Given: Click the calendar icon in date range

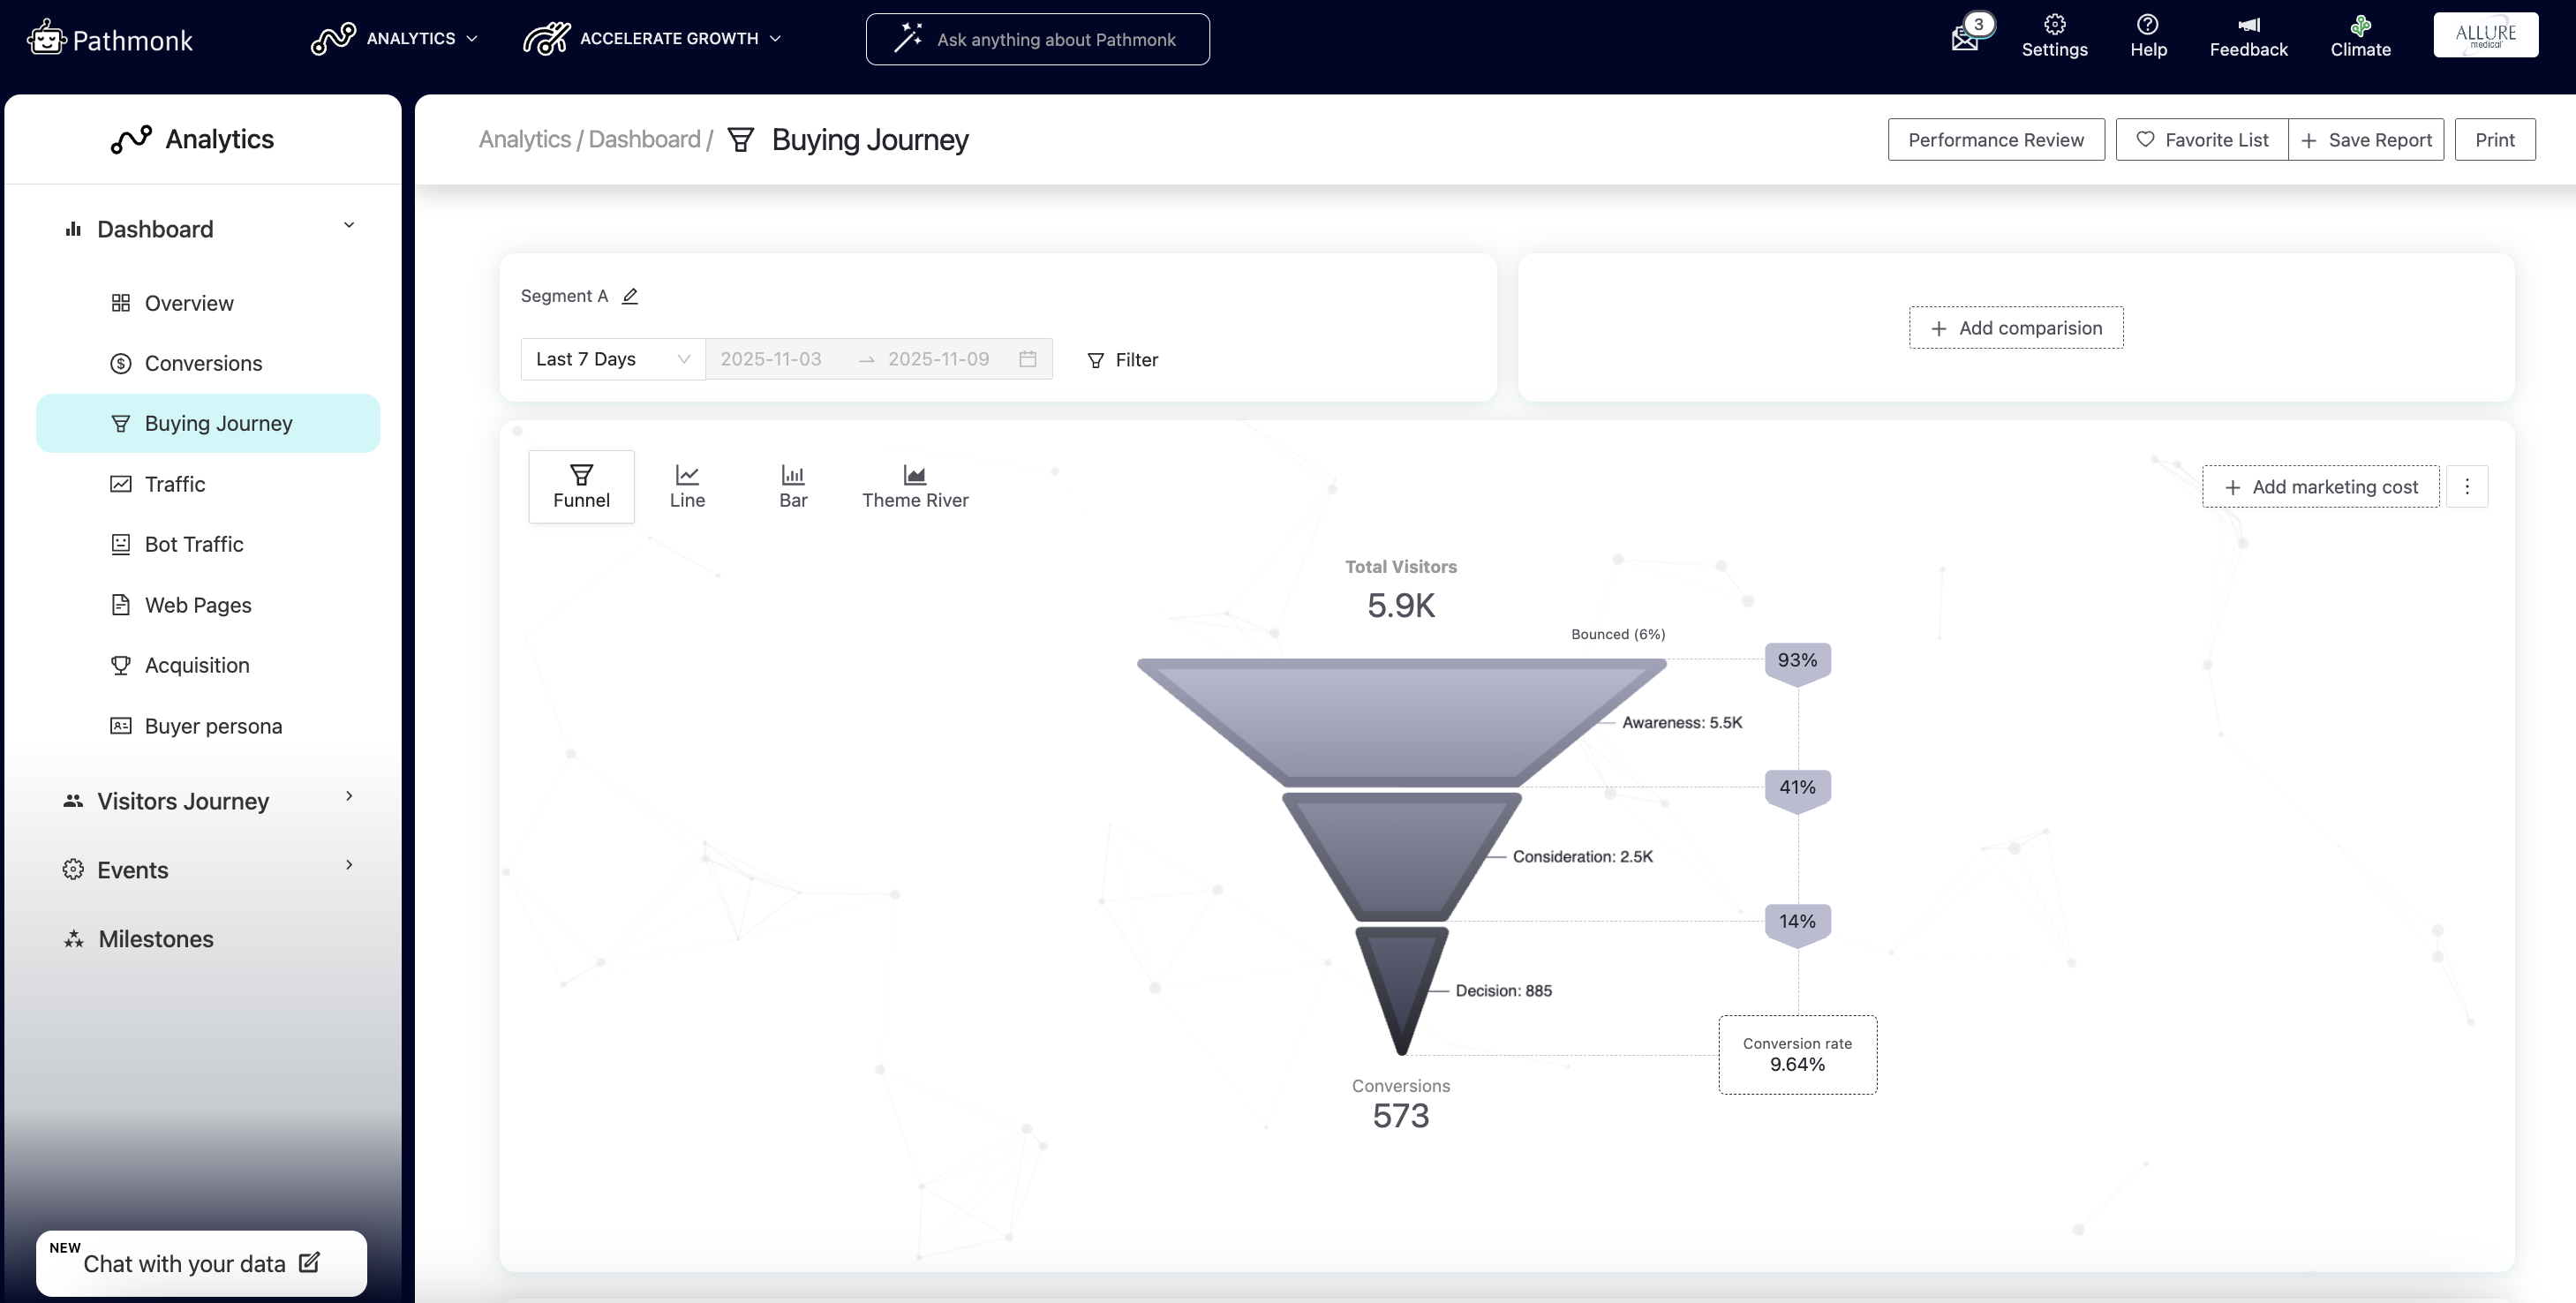Looking at the screenshot, I should click(x=1027, y=359).
